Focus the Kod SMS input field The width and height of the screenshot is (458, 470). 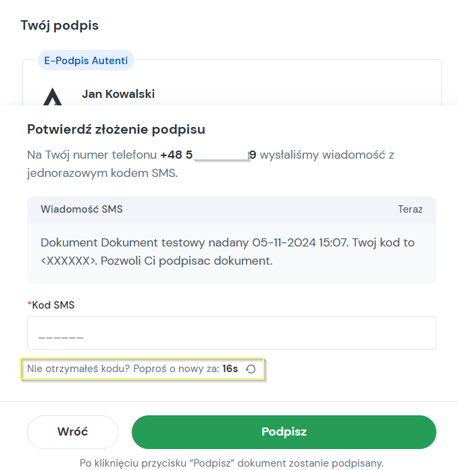click(x=232, y=333)
